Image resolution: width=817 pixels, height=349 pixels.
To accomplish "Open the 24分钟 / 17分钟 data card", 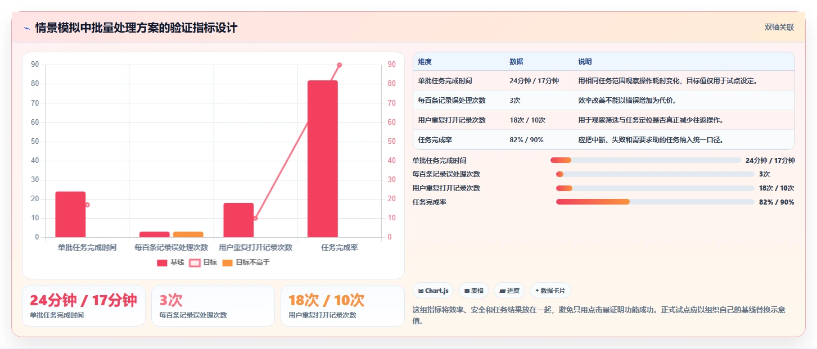I will (83, 306).
